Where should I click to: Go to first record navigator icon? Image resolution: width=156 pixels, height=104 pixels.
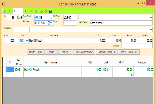pos(5,11)
